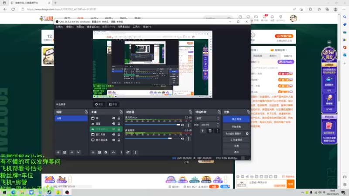The image size is (349, 196).
Task: Click the blue 停止推流 stop streaming button
Action: coord(236,119)
